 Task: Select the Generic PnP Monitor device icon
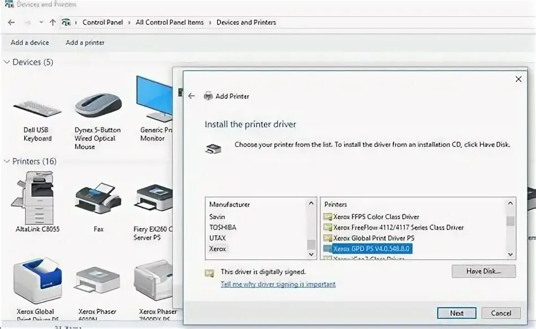(154, 99)
